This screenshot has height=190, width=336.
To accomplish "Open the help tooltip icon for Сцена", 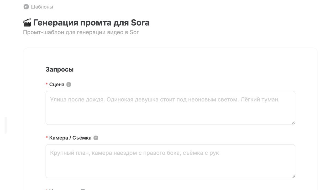I will (69, 85).
